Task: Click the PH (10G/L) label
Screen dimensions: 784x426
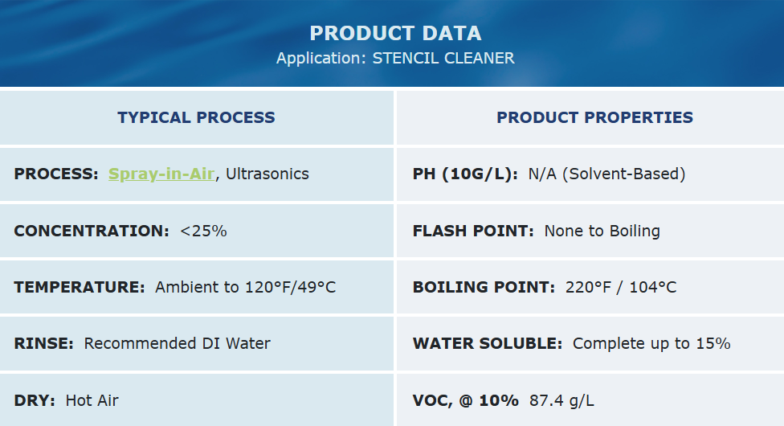Action: click(x=465, y=174)
